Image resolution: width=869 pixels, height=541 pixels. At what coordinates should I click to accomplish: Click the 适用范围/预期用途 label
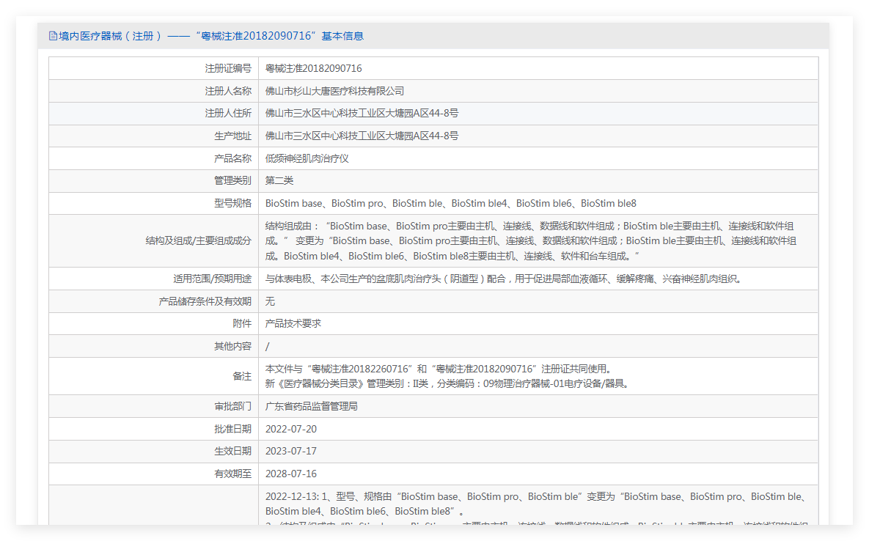pos(212,279)
